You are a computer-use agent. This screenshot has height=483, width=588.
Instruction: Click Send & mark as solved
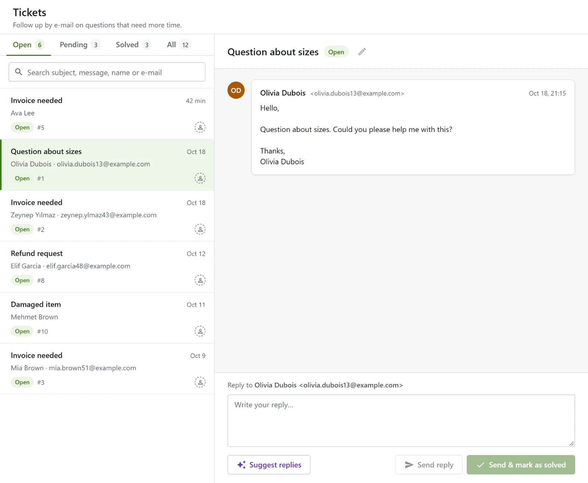(x=521, y=465)
